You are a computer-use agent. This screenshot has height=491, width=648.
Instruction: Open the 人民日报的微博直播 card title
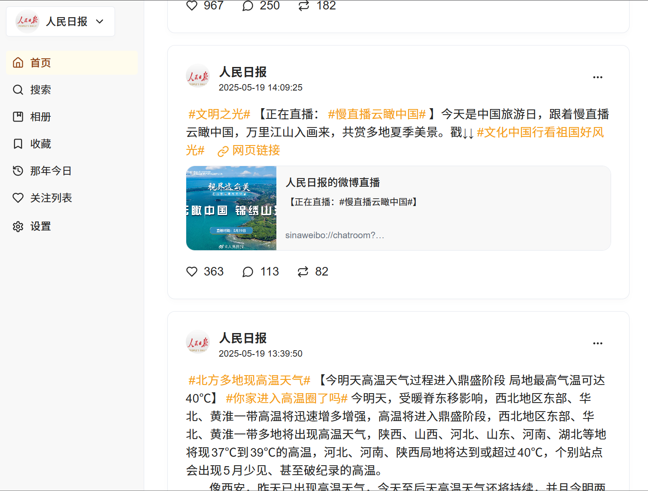click(333, 182)
